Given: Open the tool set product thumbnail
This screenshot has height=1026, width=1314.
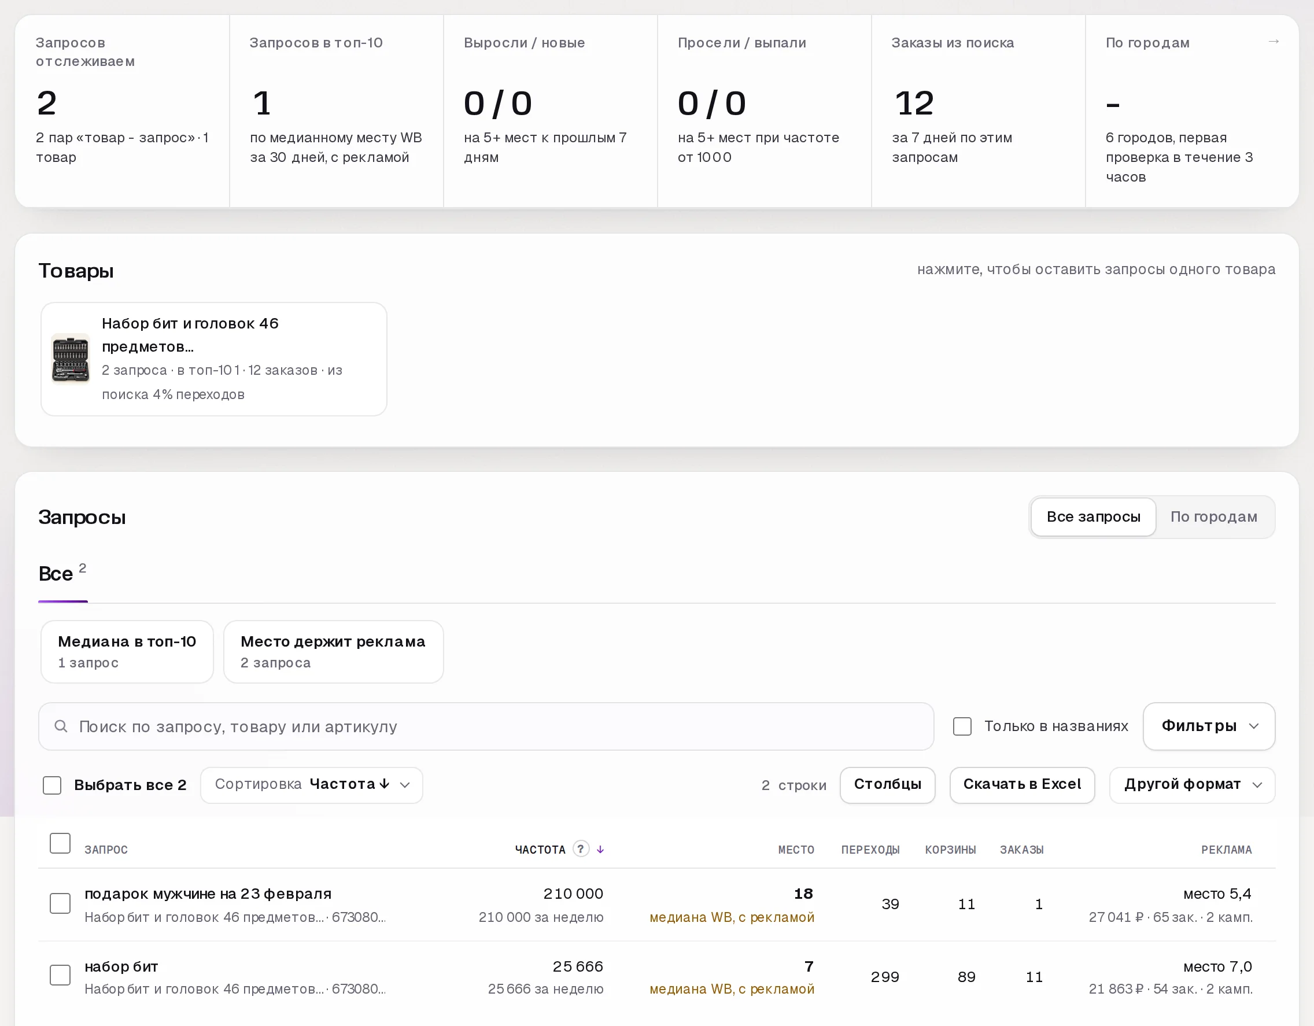Looking at the screenshot, I should [x=71, y=359].
